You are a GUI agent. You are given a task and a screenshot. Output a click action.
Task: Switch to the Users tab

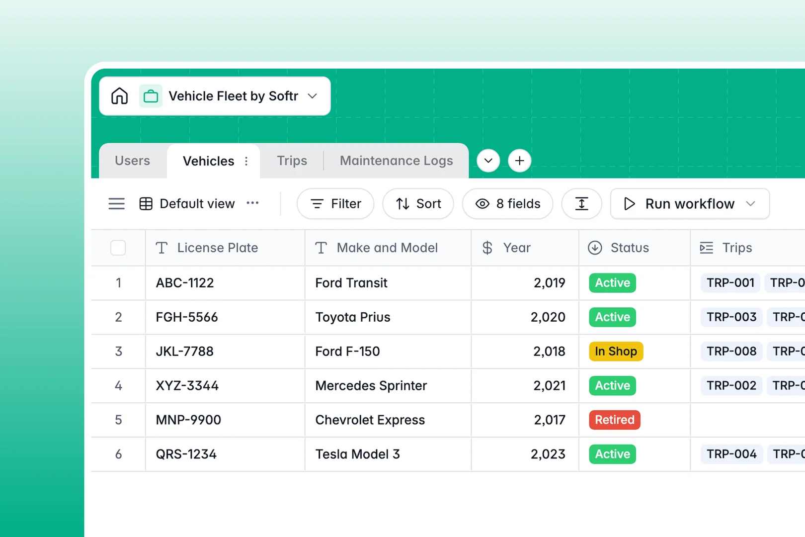tap(132, 161)
